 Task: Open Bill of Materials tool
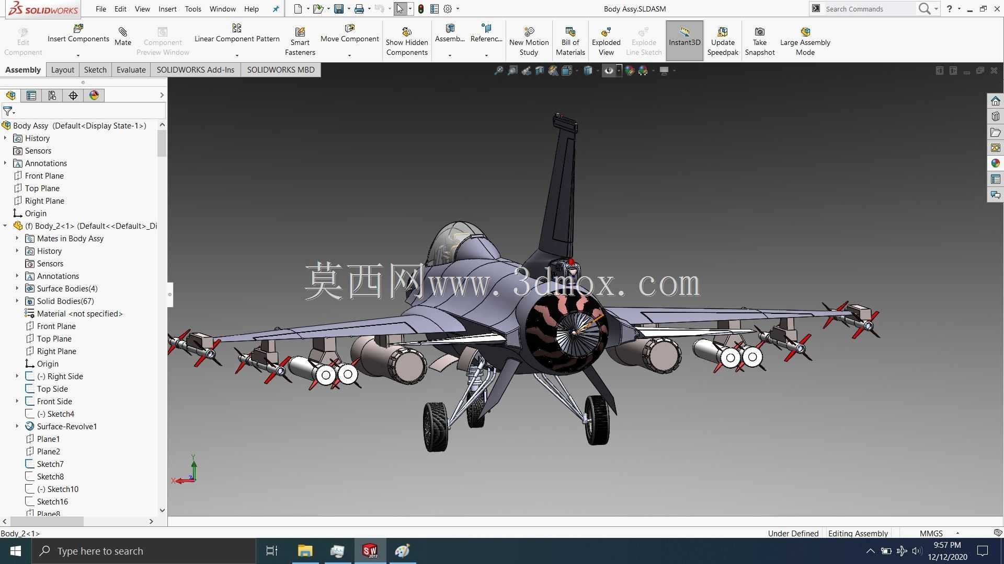570,41
